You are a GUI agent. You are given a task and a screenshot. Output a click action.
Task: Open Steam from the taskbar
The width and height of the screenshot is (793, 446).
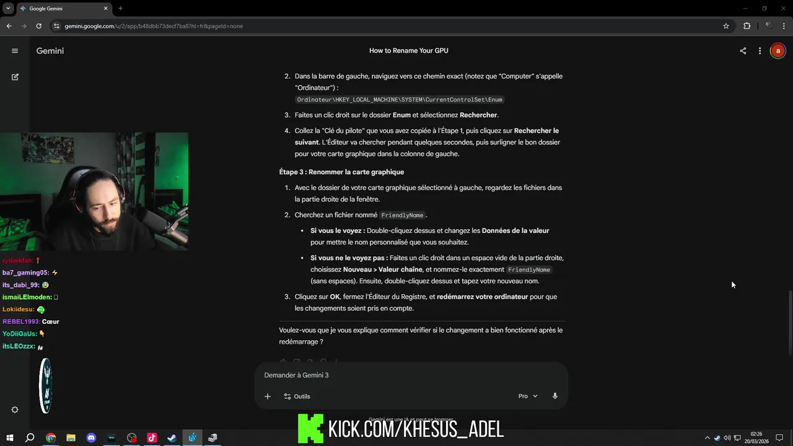pyautogui.click(x=172, y=438)
